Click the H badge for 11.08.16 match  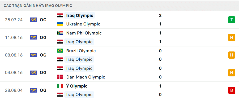click(232, 37)
